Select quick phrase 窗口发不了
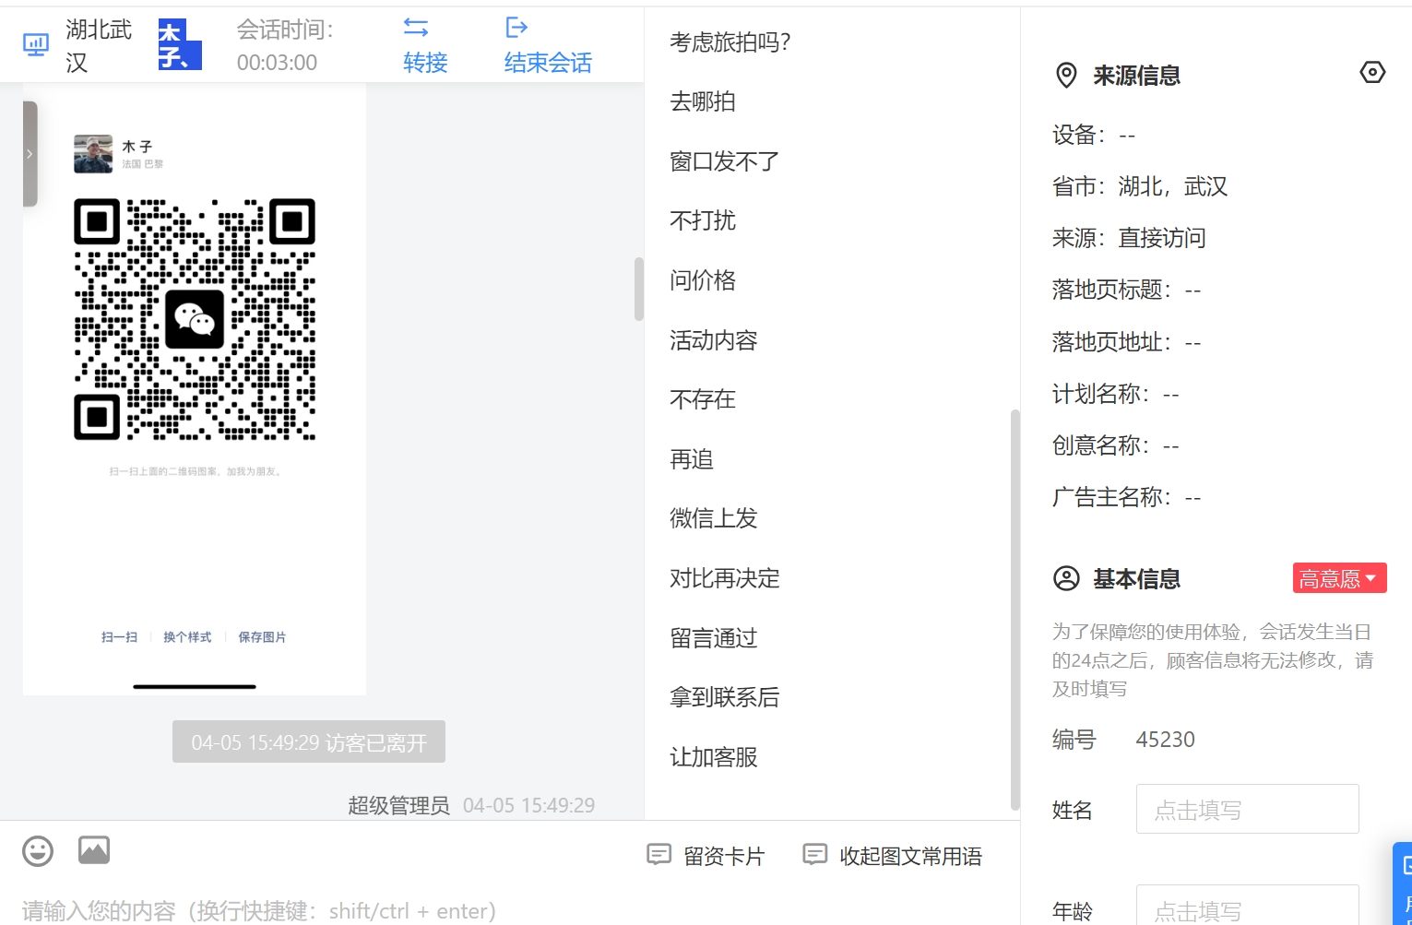 pyautogui.click(x=725, y=161)
